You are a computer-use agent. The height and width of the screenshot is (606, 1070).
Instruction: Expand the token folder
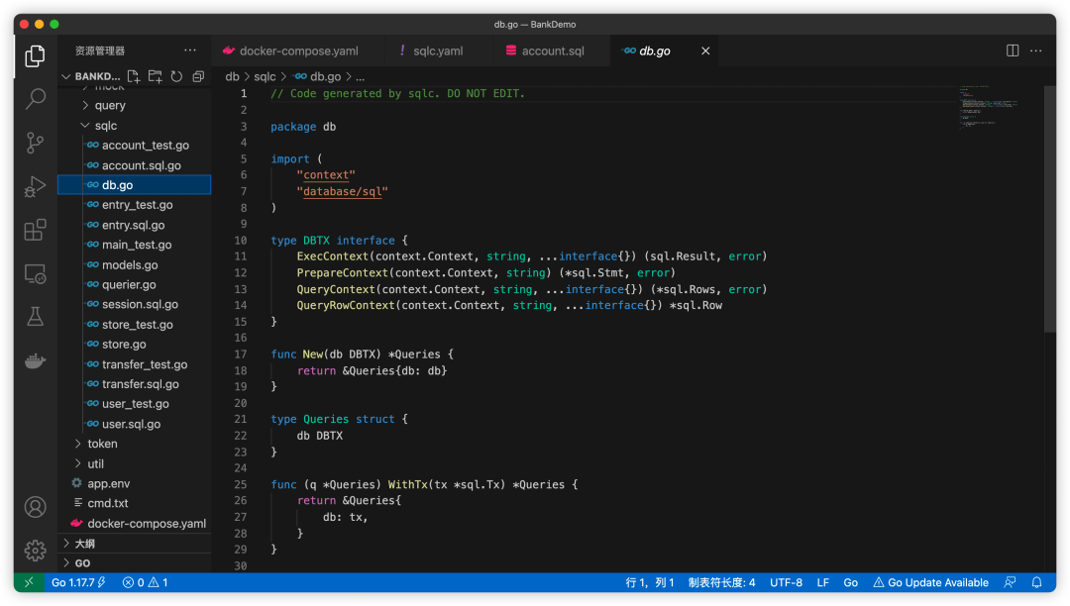click(x=135, y=444)
